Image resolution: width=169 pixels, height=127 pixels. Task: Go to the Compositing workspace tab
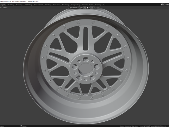click(x=75, y=5)
